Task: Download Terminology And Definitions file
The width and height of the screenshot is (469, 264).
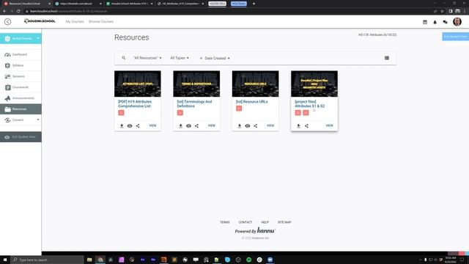Action: coord(181,125)
